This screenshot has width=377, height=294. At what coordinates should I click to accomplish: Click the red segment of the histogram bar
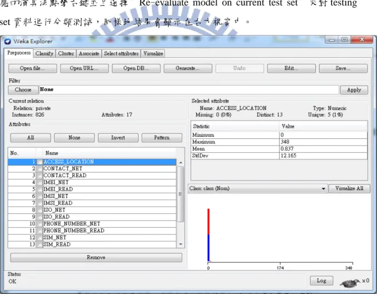[209, 221]
